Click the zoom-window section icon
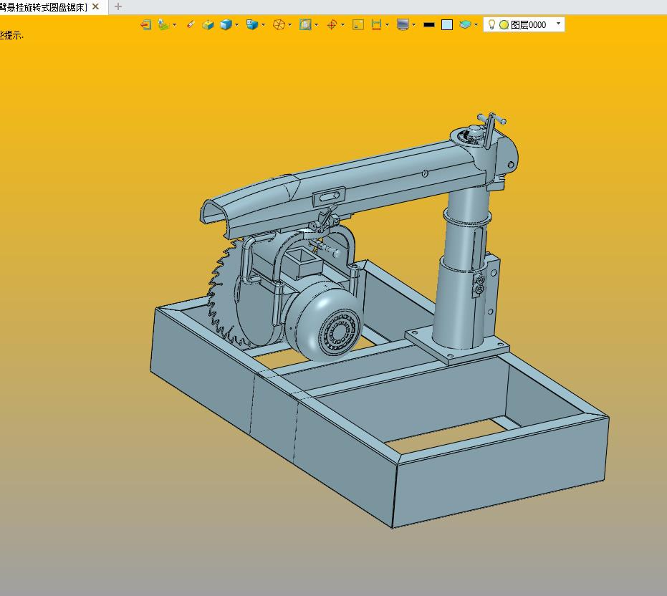Viewport: 667px width, 596px height. click(305, 24)
